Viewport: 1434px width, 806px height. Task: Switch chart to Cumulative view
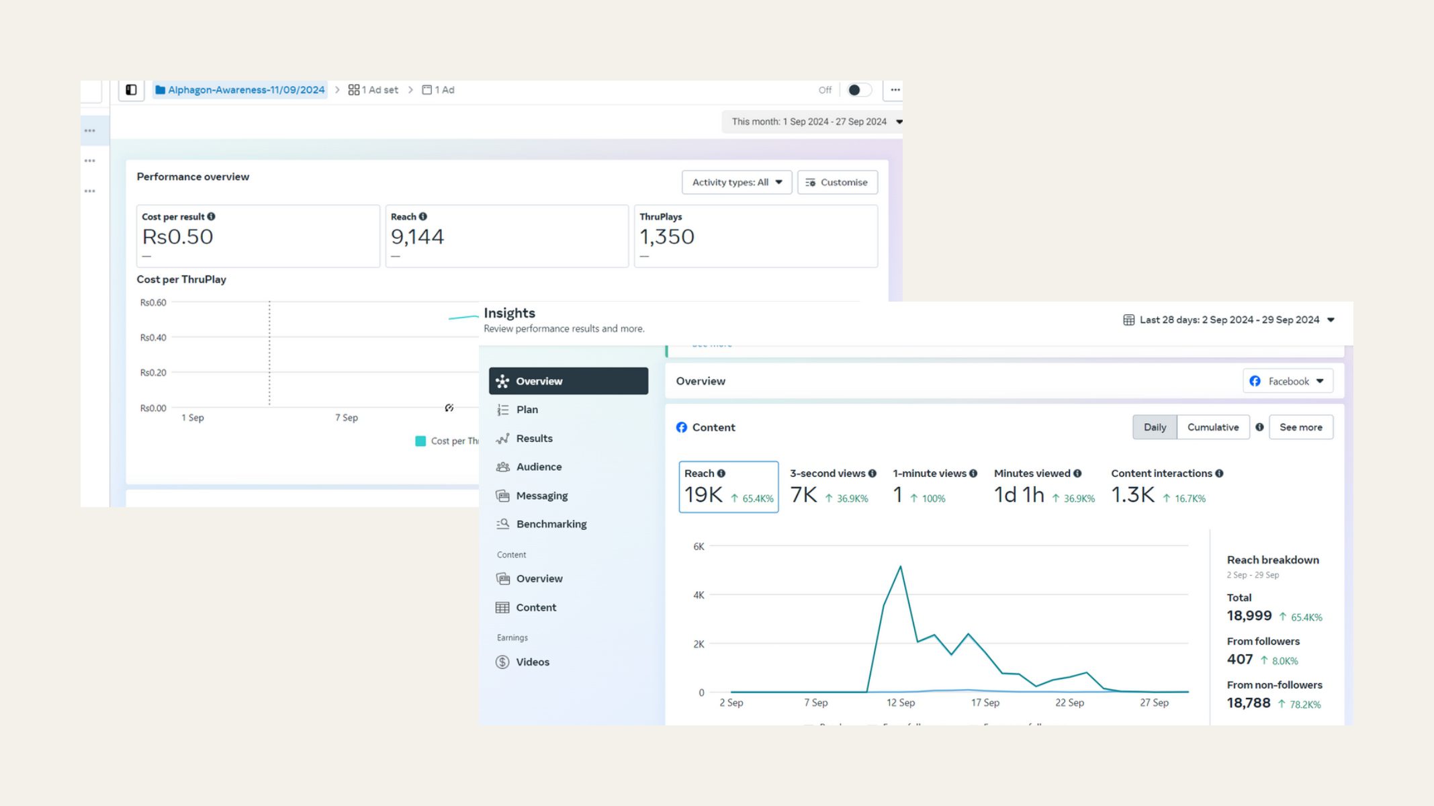click(1212, 427)
